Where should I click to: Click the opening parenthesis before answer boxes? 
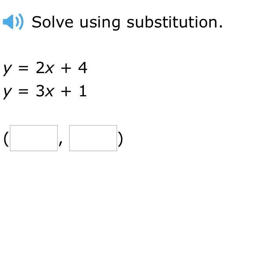(6, 138)
